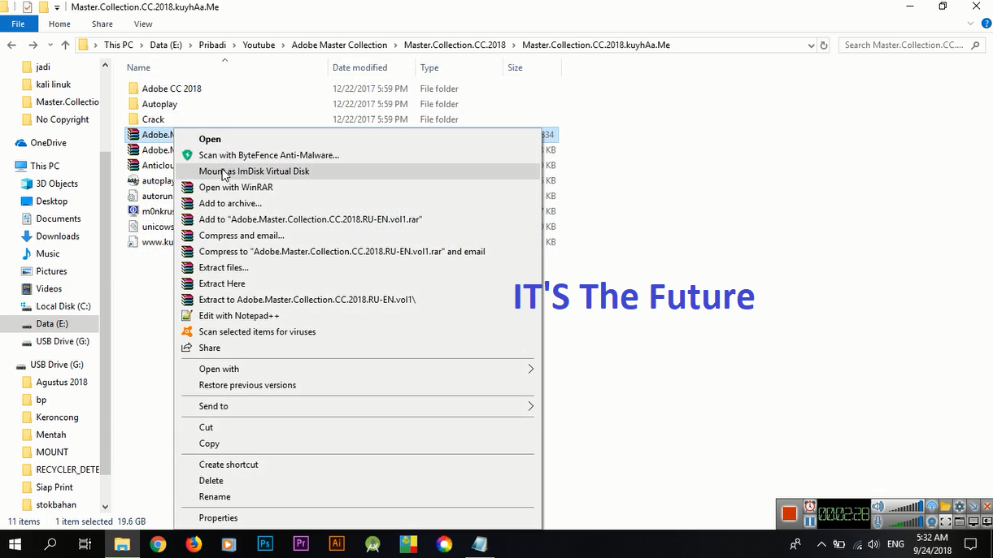Screen dimensions: 993x558
Task: Open the recorder output folder icon
Action: point(946,506)
